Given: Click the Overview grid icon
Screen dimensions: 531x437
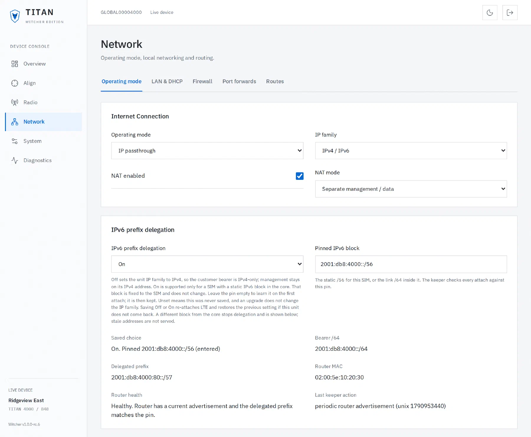Looking at the screenshot, I should point(15,64).
